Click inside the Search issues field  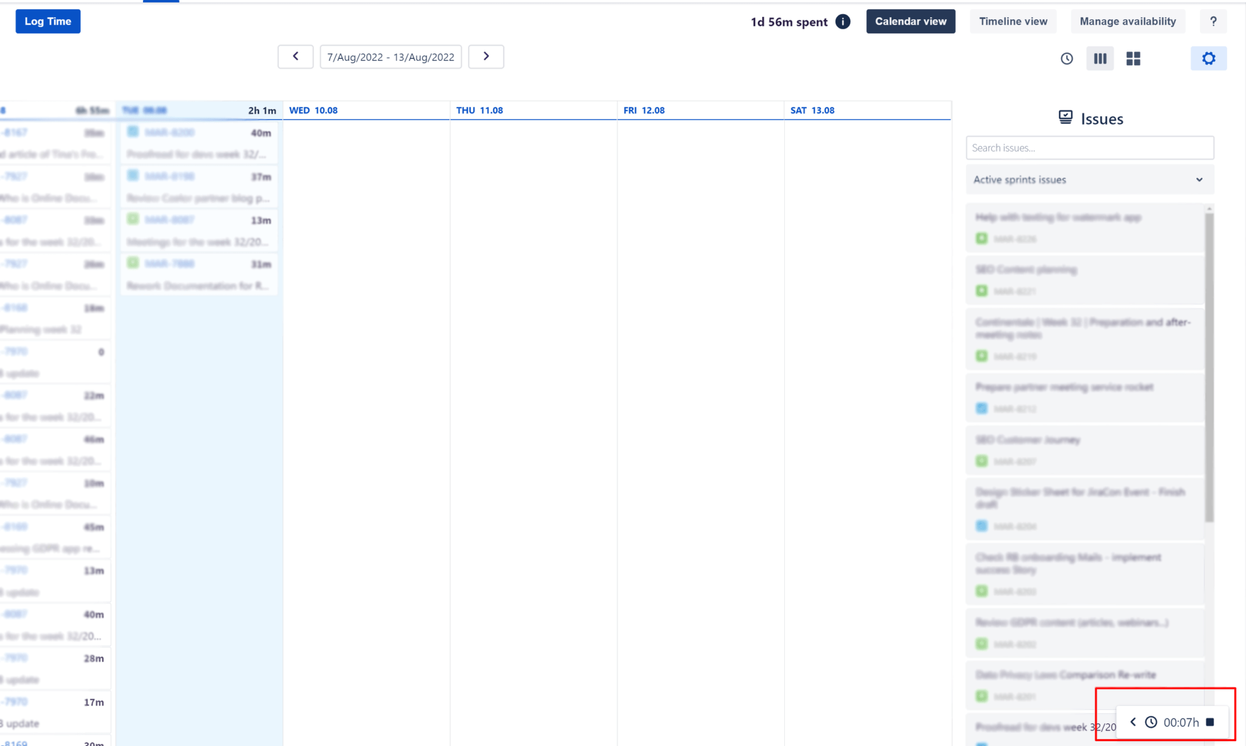pyautogui.click(x=1089, y=147)
